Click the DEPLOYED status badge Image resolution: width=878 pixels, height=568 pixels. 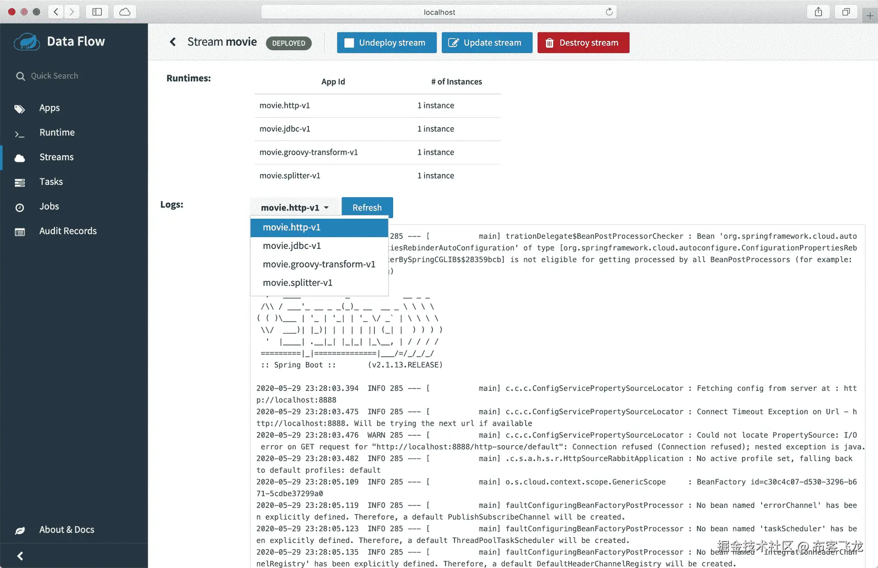tap(289, 43)
